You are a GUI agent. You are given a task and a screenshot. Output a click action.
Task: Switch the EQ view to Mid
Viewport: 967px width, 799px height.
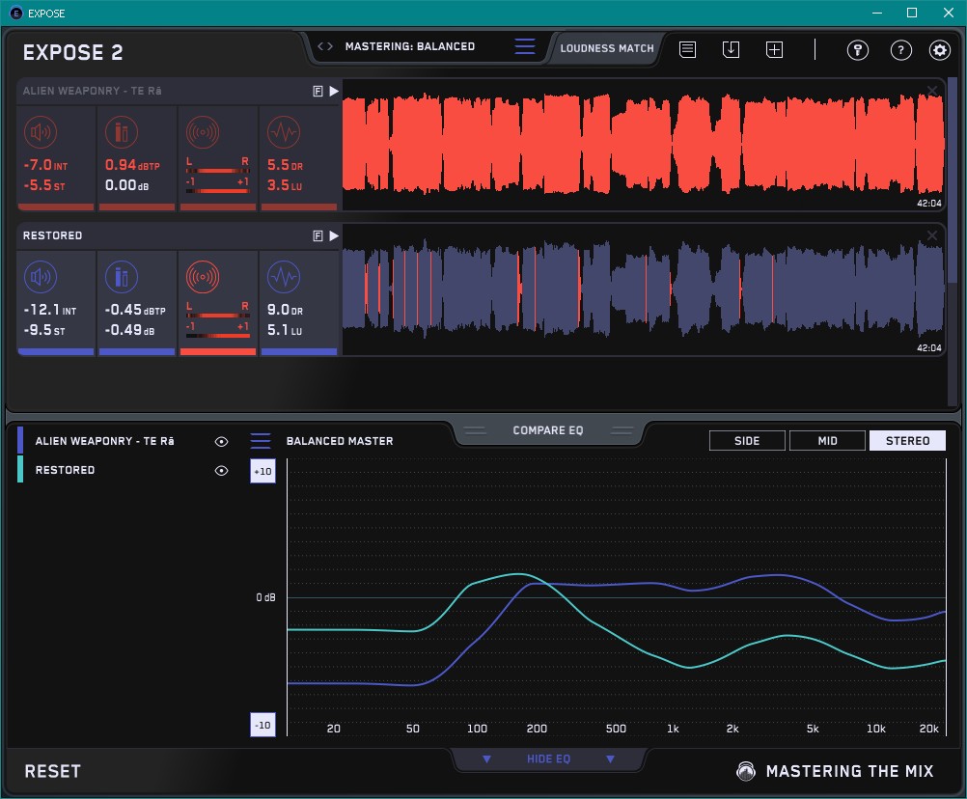pyautogui.click(x=827, y=441)
